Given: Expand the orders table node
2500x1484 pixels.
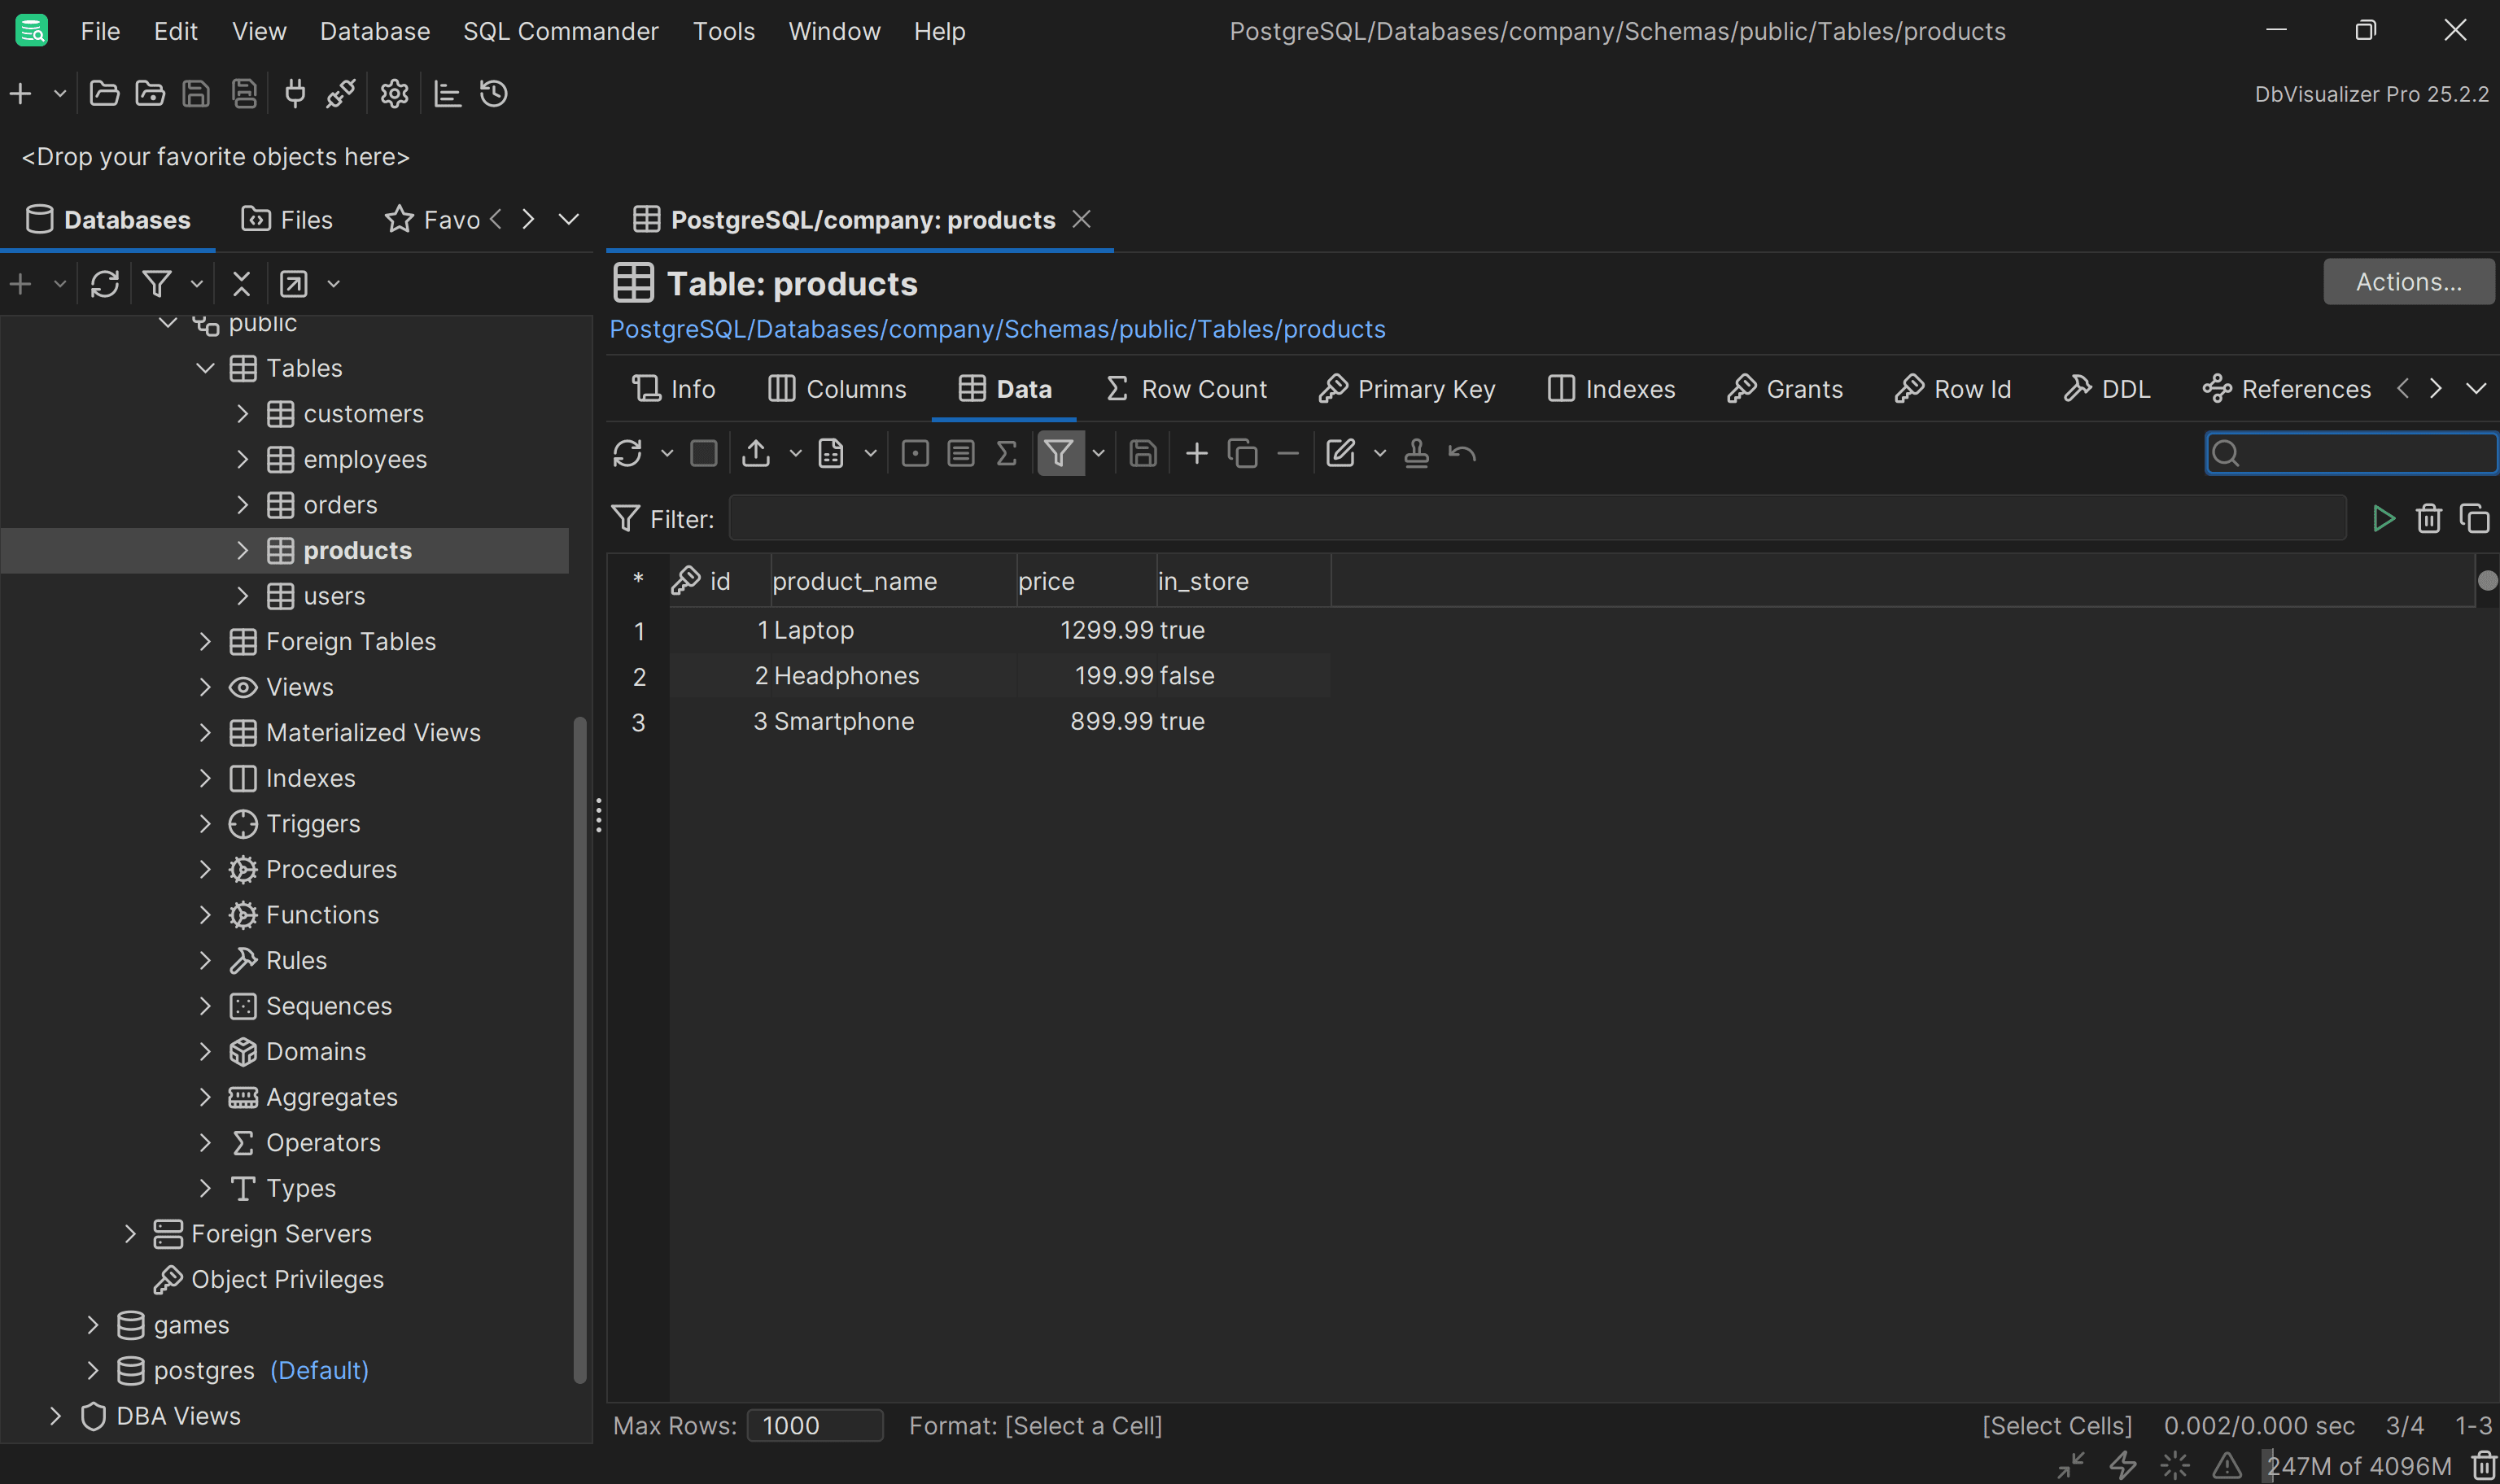Looking at the screenshot, I should point(242,505).
